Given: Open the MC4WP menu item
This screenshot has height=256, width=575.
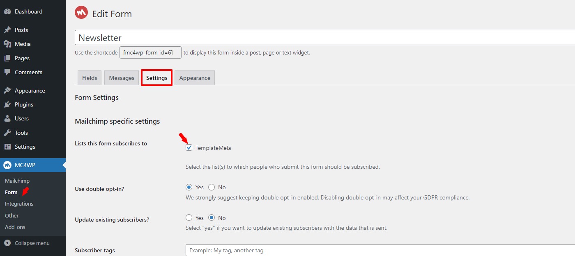Looking at the screenshot, I should (x=33, y=165).
